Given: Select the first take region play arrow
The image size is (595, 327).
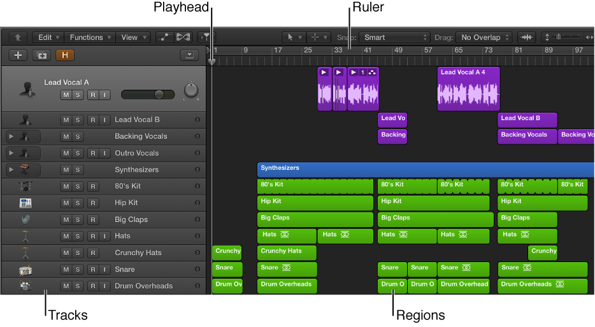Looking at the screenshot, I should tap(324, 73).
